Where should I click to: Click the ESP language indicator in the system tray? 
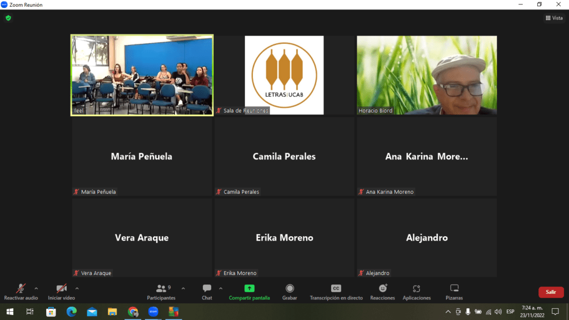click(510, 312)
